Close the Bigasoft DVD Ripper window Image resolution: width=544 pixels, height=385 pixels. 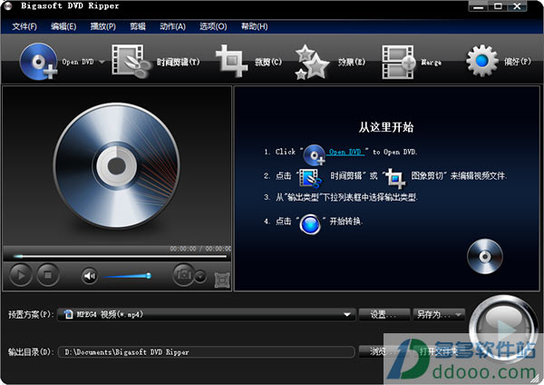pos(518,6)
